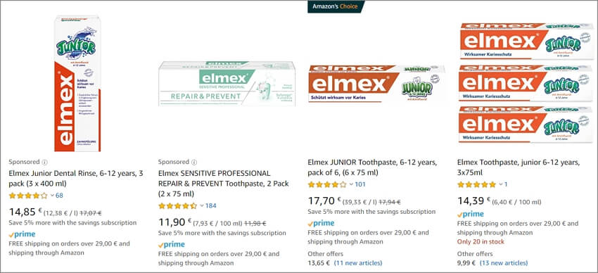The height and width of the screenshot is (273, 598).
Task: Expand the rating chevron next to 184 reviews
Action: tap(202, 206)
